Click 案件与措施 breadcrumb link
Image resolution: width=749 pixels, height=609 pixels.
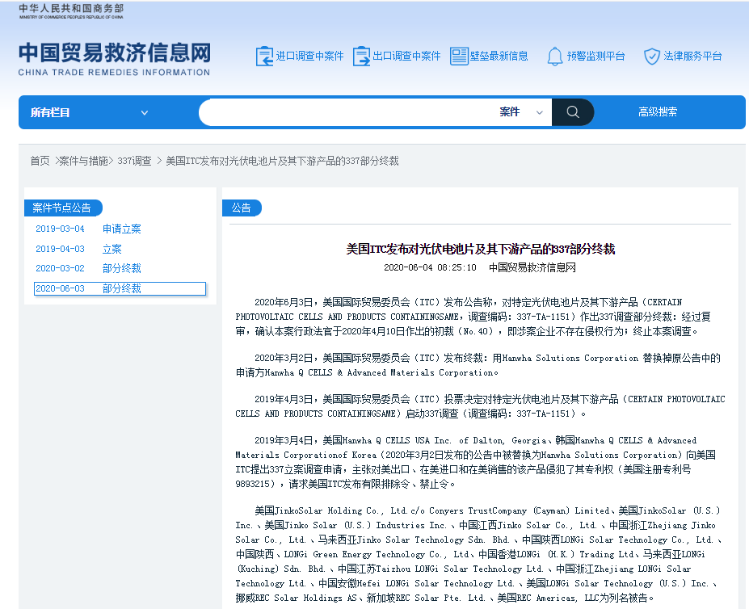tap(83, 161)
